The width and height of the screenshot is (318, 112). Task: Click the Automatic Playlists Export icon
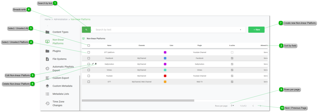point(47,69)
